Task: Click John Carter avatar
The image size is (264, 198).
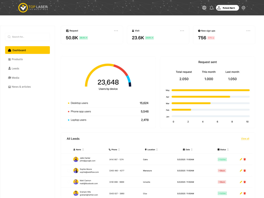Action: pyautogui.click(x=76, y=159)
